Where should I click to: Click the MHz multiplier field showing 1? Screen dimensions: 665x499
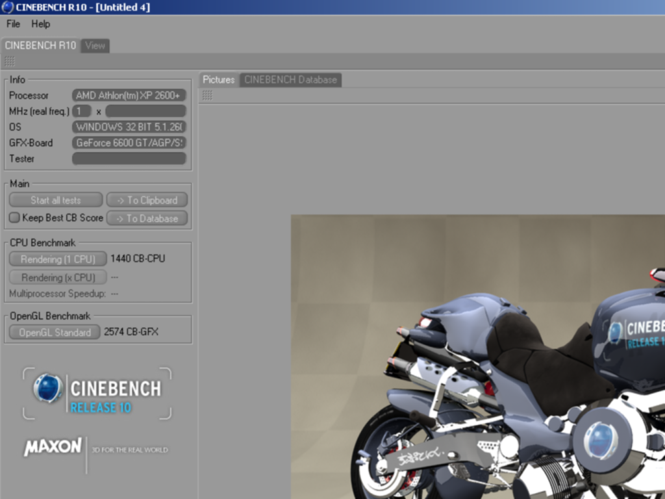click(x=82, y=111)
